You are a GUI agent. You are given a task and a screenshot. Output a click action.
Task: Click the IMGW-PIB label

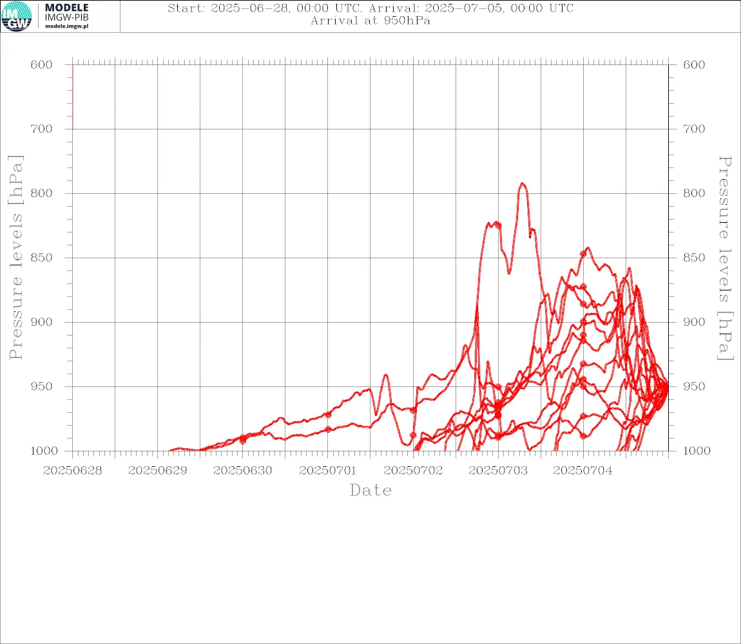click(66, 17)
